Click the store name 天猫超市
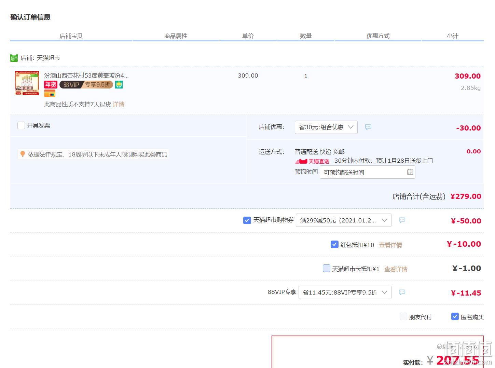 coord(48,58)
